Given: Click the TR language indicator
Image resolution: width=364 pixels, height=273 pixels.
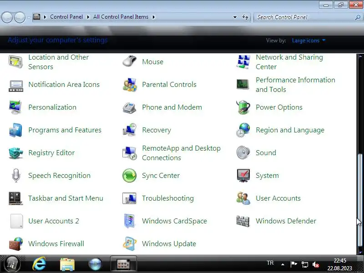Looking at the screenshot, I should [x=270, y=263].
